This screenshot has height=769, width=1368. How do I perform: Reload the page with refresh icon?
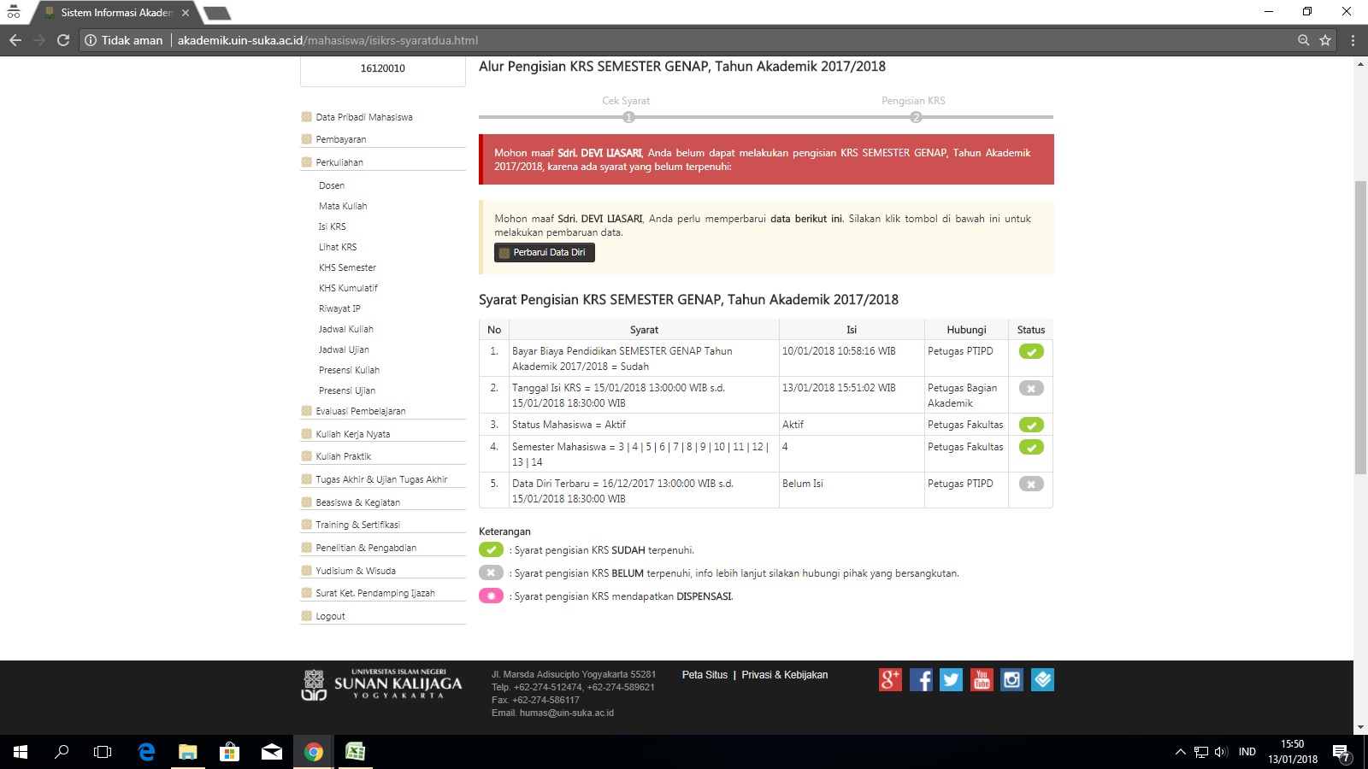click(x=63, y=40)
